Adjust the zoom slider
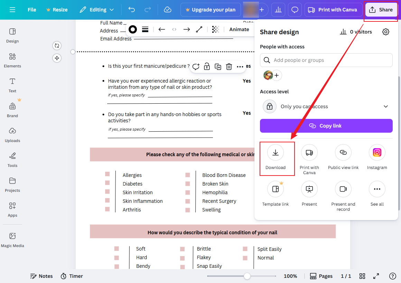Image resolution: width=401 pixels, height=283 pixels. coord(247,276)
